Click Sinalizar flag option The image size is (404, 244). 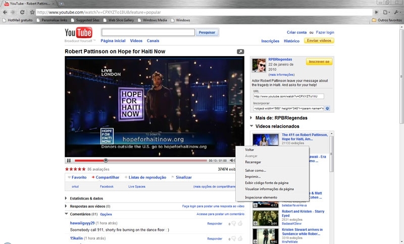click(182, 177)
